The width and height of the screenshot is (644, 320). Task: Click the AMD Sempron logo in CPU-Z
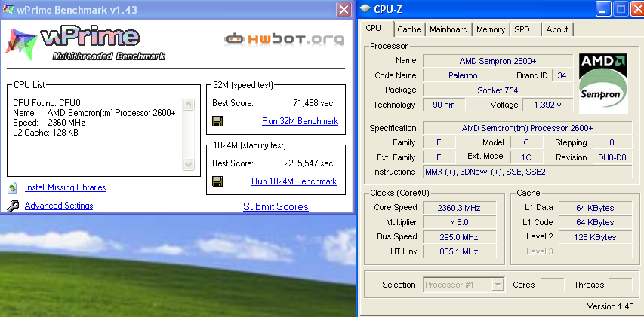click(x=603, y=84)
